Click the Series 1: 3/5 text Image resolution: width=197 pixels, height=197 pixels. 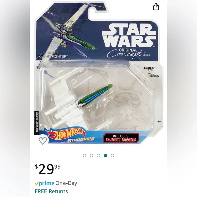150,69
